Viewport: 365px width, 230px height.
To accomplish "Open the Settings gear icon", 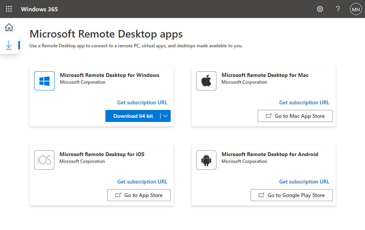I will pyautogui.click(x=320, y=9).
